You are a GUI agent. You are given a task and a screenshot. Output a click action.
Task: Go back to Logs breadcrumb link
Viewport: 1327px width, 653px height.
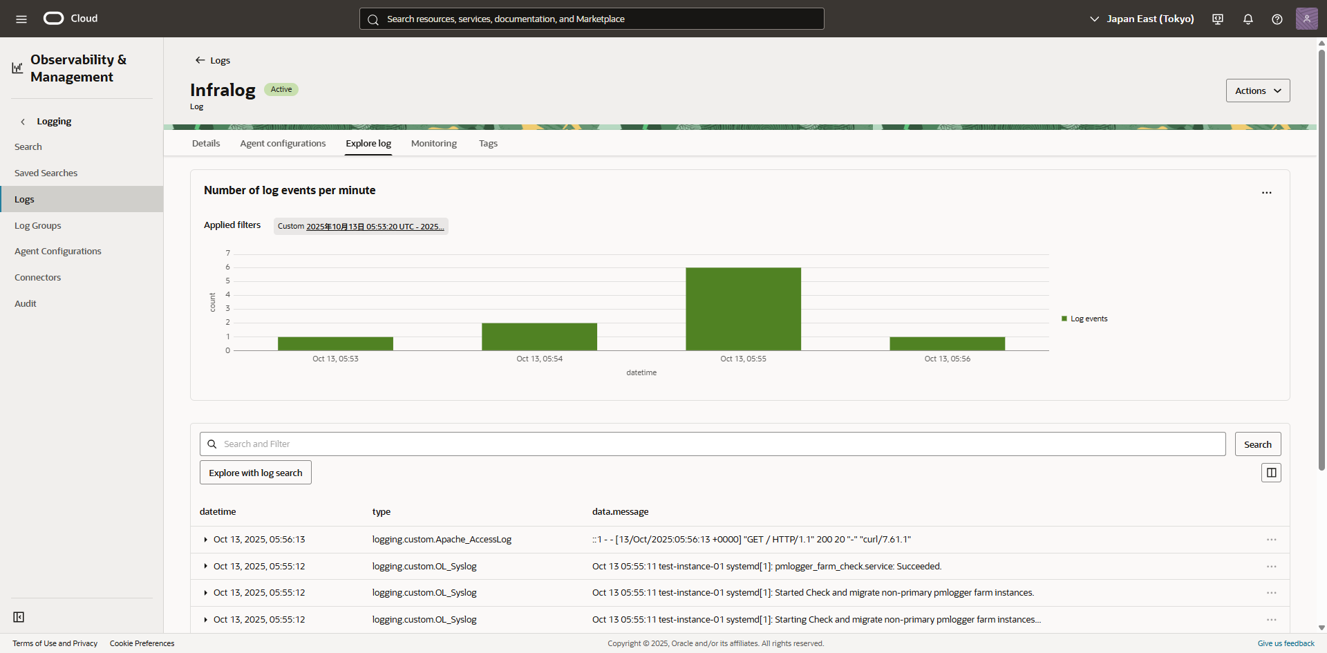click(x=213, y=60)
